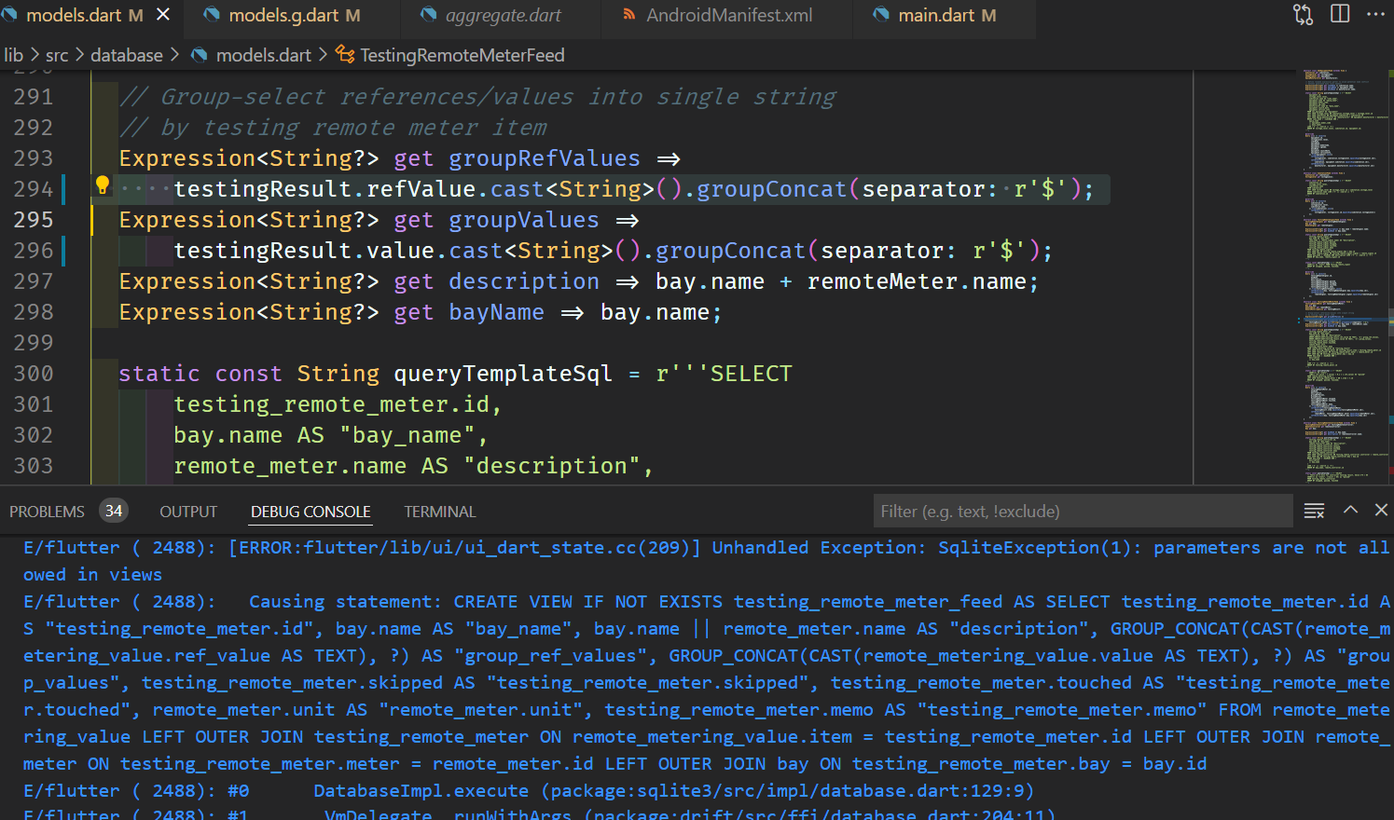Open the src breadcrumb dropdown
This screenshot has height=820, width=1394.
click(57, 54)
